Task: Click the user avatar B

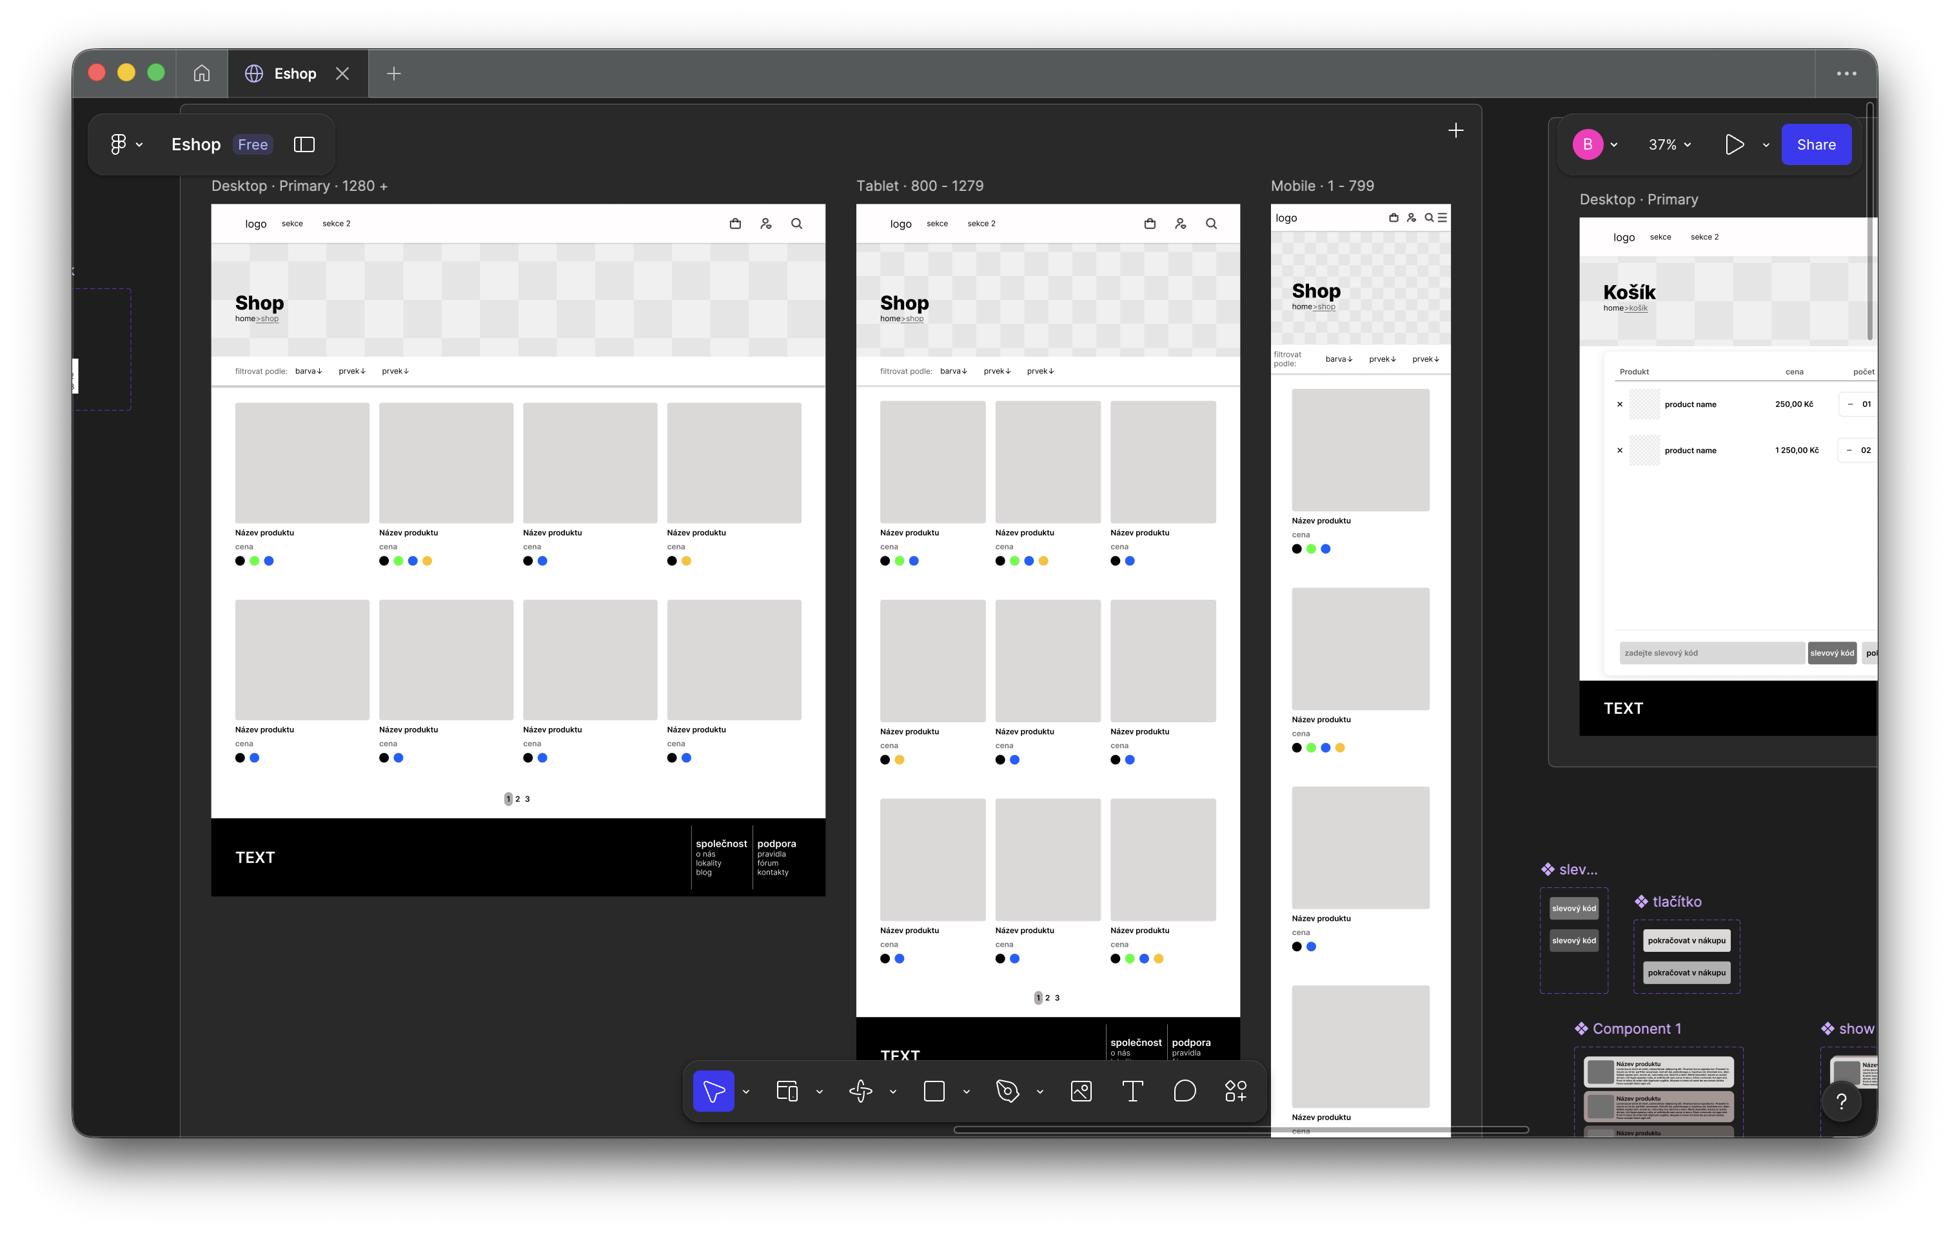Action: [x=1587, y=145]
